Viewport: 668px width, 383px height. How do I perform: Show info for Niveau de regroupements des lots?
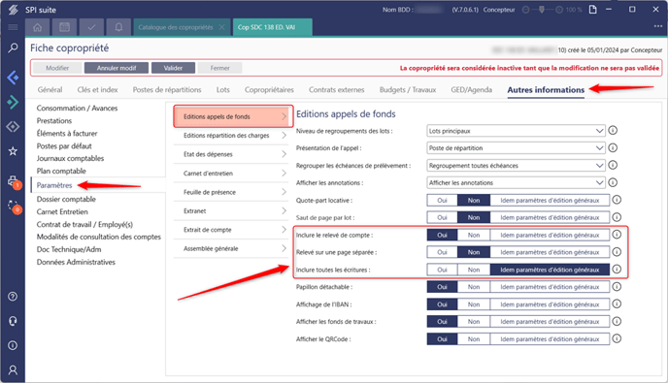[x=613, y=130]
